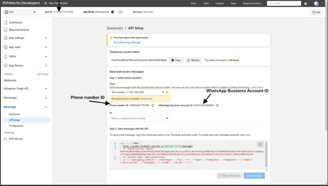
Task: Click the Meta for Developers logo
Action: click(x=21, y=3)
